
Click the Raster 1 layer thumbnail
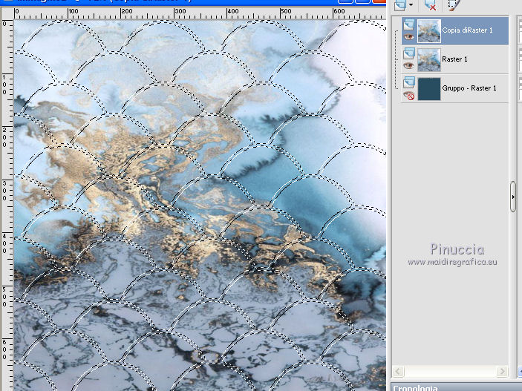(x=429, y=60)
